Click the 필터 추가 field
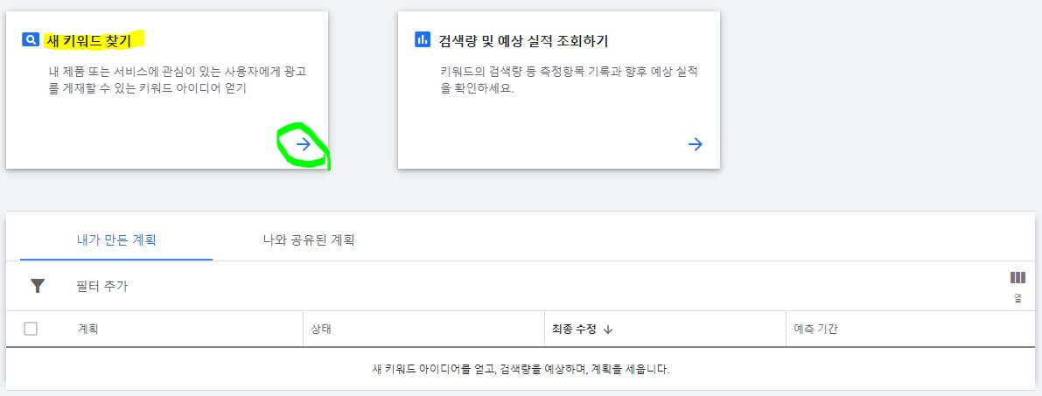 tap(102, 286)
